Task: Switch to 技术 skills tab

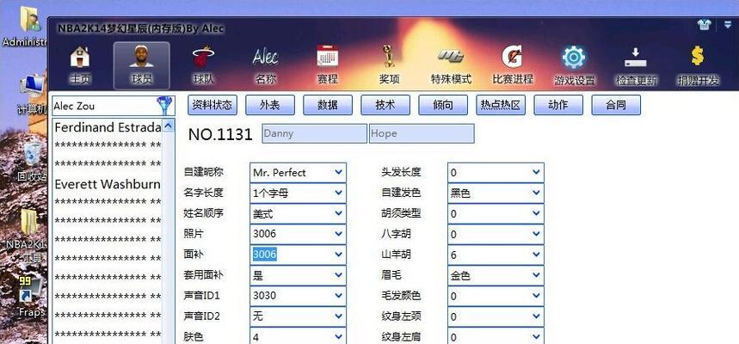Action: pos(385,105)
